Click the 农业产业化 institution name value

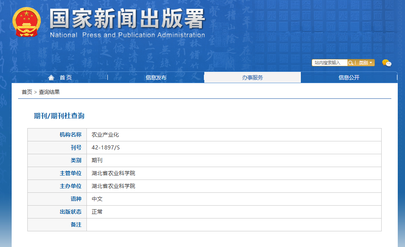click(105, 135)
